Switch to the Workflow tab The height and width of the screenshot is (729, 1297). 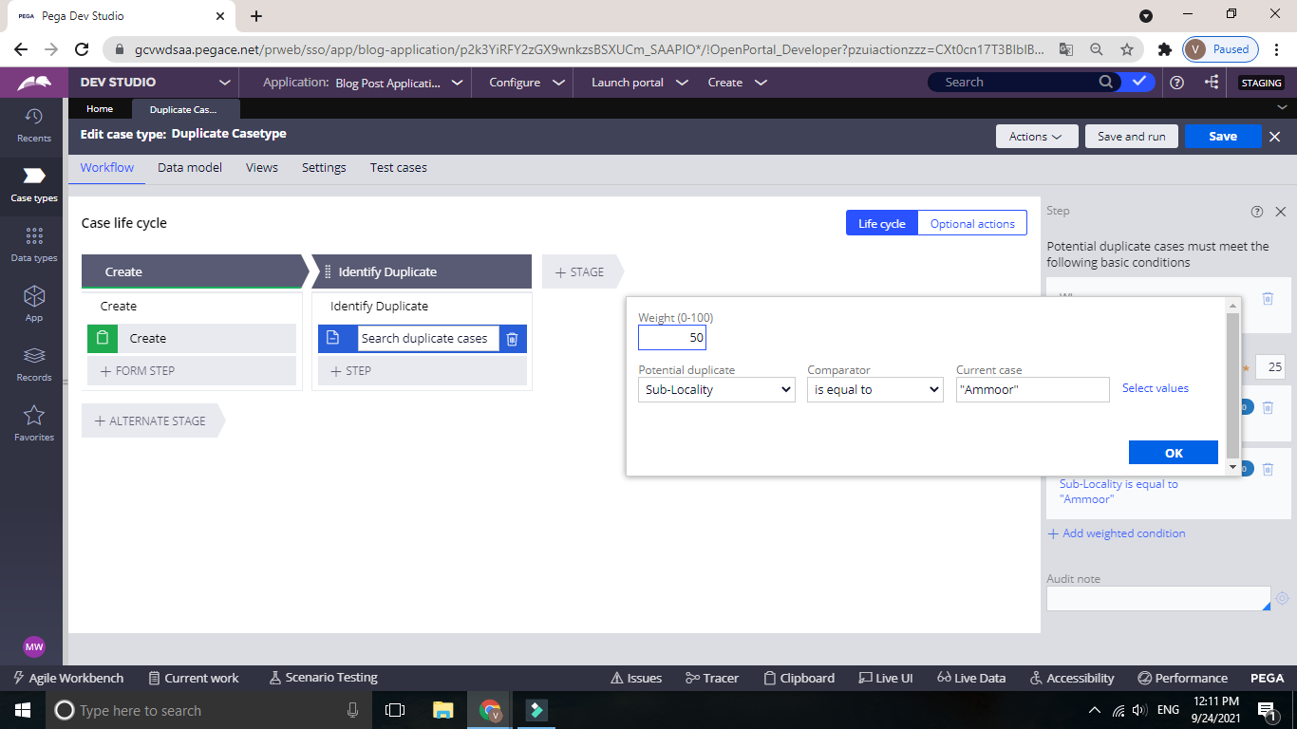click(107, 167)
